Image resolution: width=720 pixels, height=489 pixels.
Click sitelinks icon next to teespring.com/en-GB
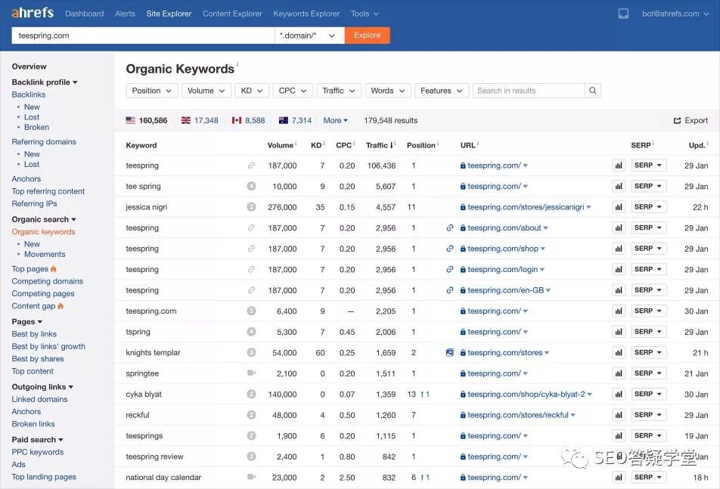point(450,290)
